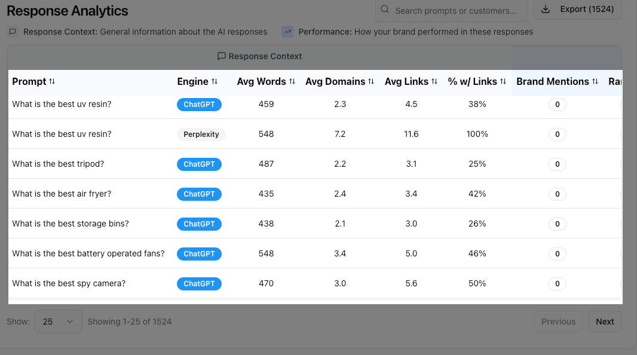The width and height of the screenshot is (637, 355).
Task: Sort Avg Words column via arrows
Action: [292, 82]
